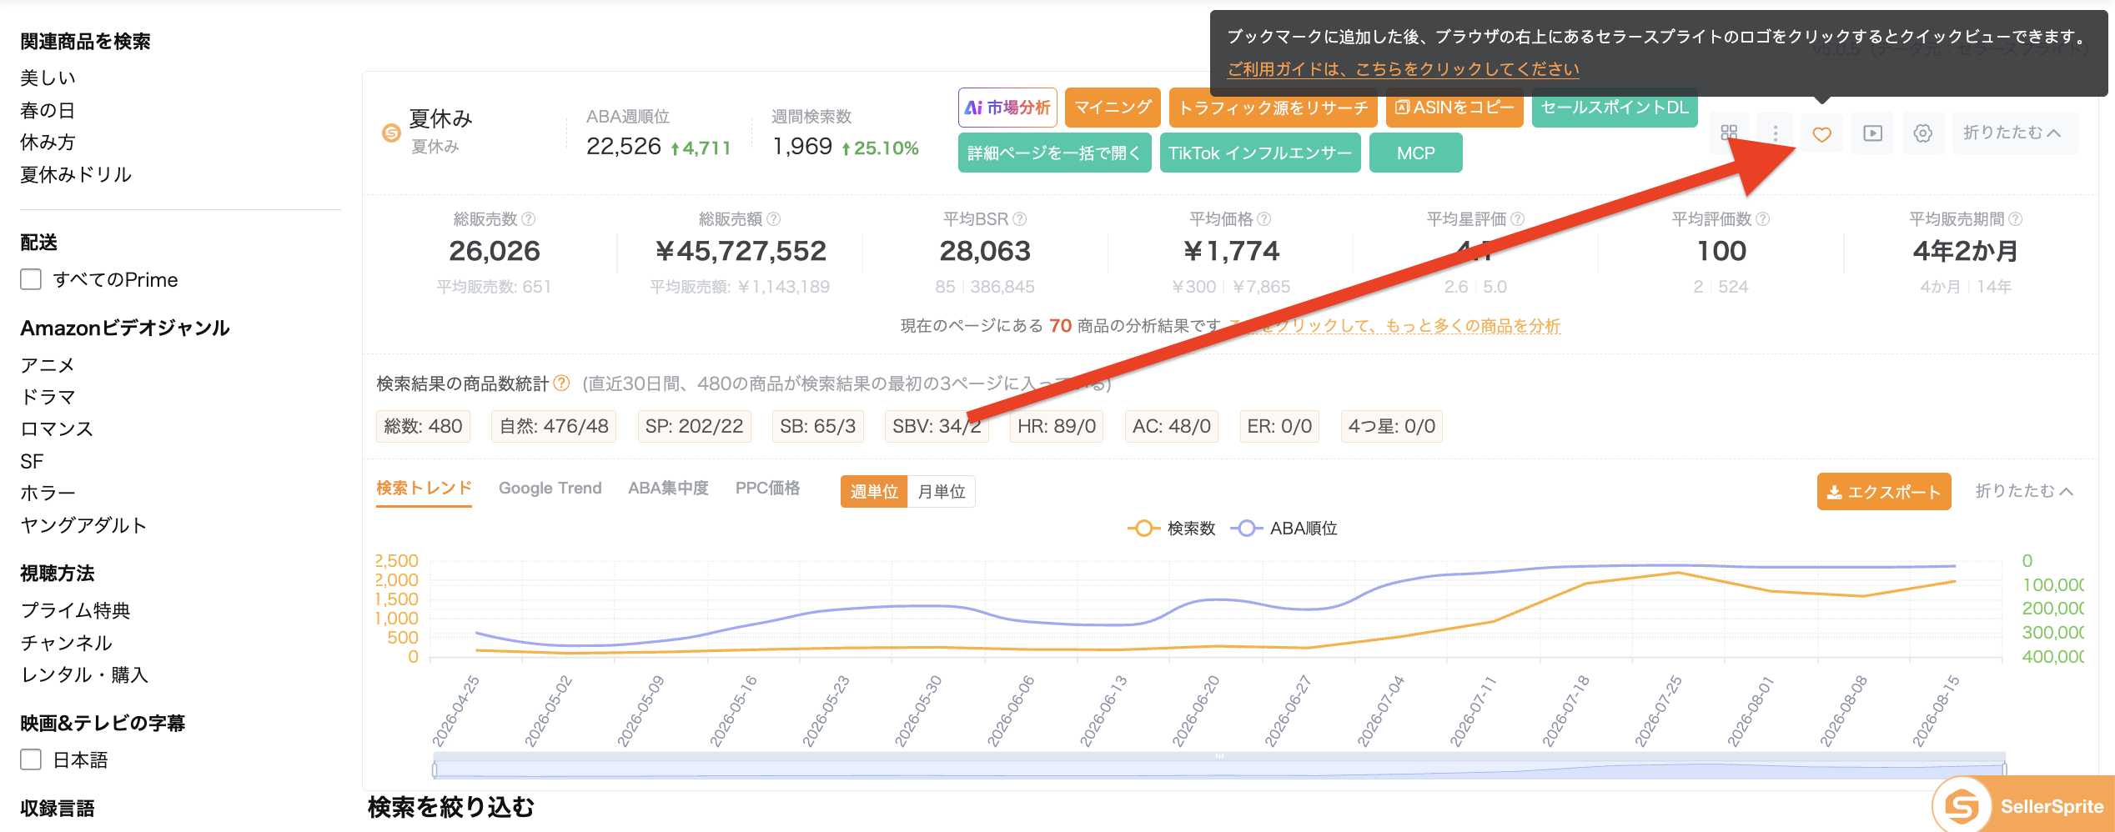Click the help icon next to 総販売数
The image size is (2115, 832).
(529, 219)
